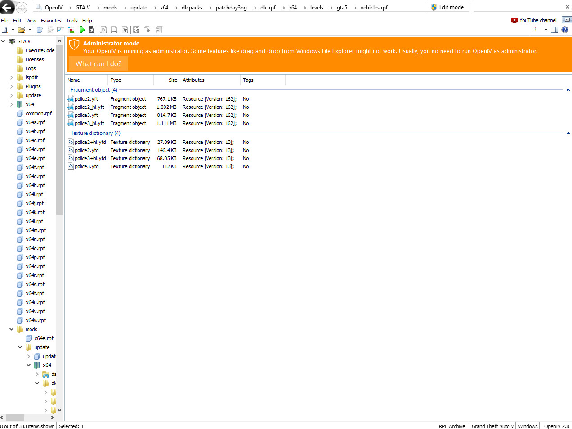Click the magnifier search toolbar icon
The height and width of the screenshot is (429, 572).
point(103,30)
